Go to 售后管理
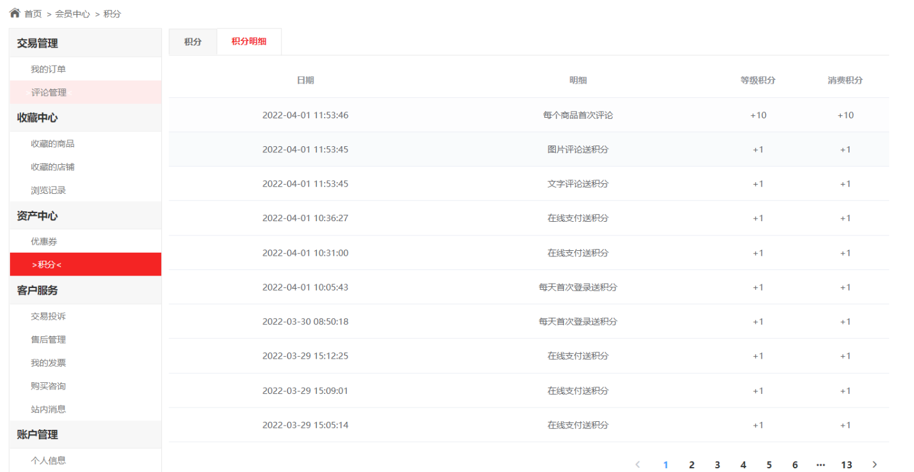 click(48, 339)
